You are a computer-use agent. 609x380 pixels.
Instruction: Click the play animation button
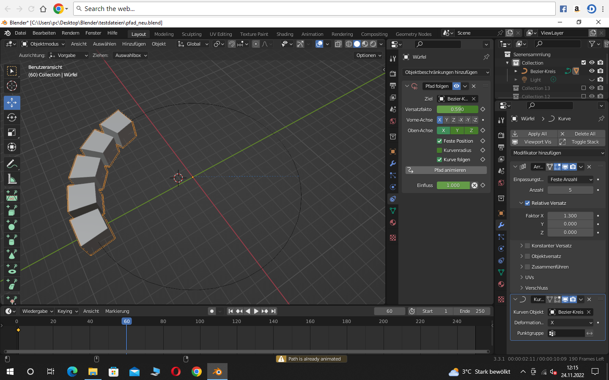256,311
